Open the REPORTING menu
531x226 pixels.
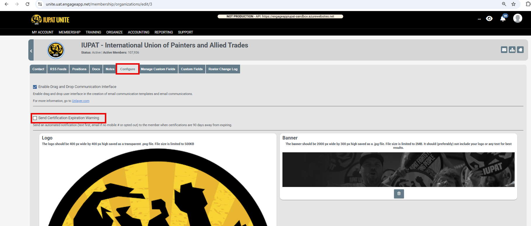tap(164, 32)
